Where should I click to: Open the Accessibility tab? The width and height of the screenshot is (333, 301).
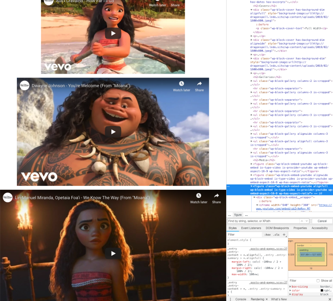pos(320,228)
